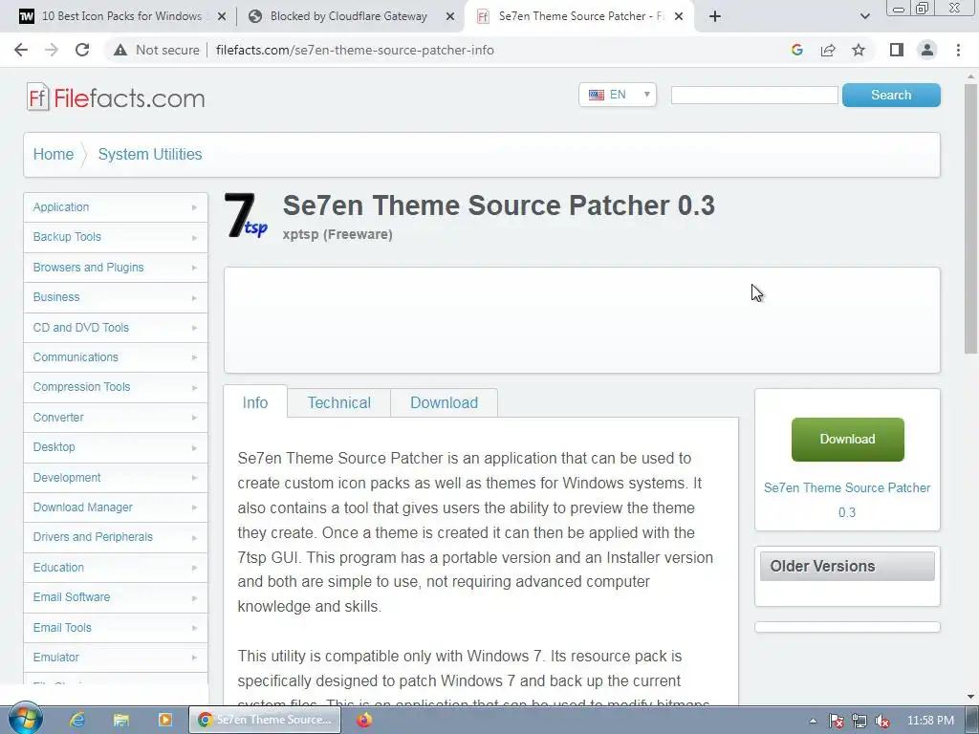The width and height of the screenshot is (979, 734).
Task: Show hidden system tray icons
Action: click(813, 721)
